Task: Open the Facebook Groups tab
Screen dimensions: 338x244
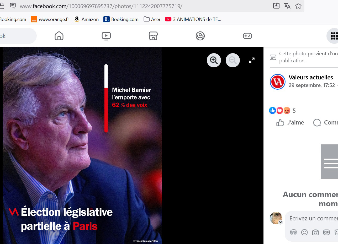Action: pos(200,36)
